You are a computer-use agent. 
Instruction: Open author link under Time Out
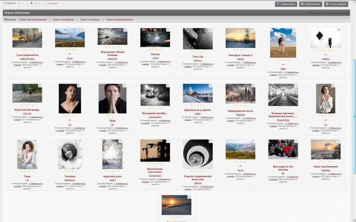point(198,60)
